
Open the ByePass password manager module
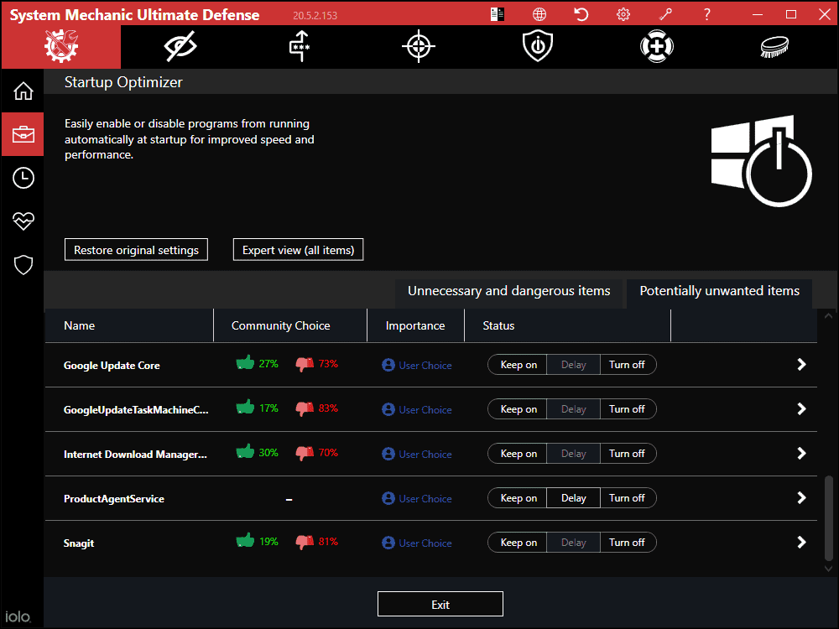point(299,46)
